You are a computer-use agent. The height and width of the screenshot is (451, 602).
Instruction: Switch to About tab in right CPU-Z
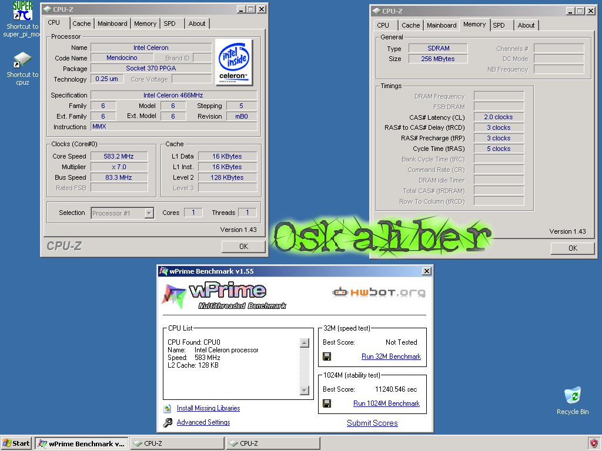tap(526, 25)
